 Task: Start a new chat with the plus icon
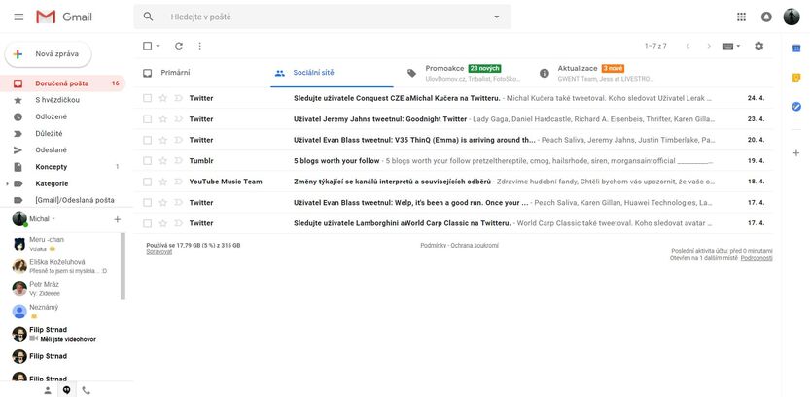[x=118, y=219]
